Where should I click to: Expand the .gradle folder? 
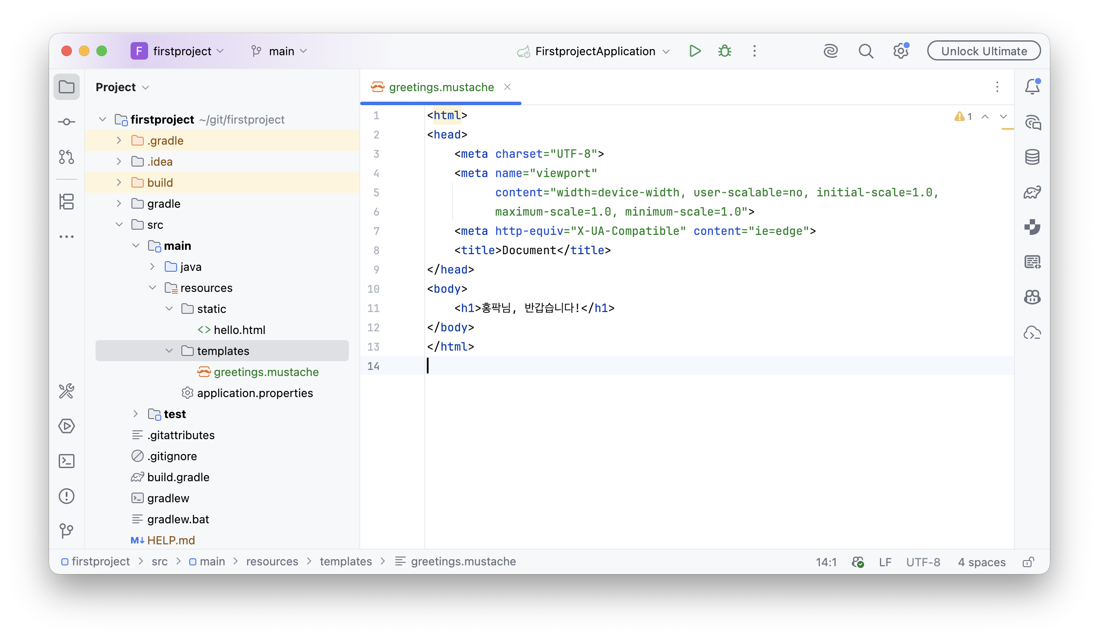tap(119, 141)
